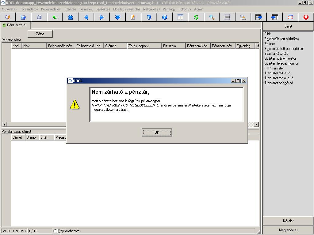Viewport: 314px width, 235px height.
Task: Click right arrow of horizontal scrollbar
Action: [x=256, y=125]
